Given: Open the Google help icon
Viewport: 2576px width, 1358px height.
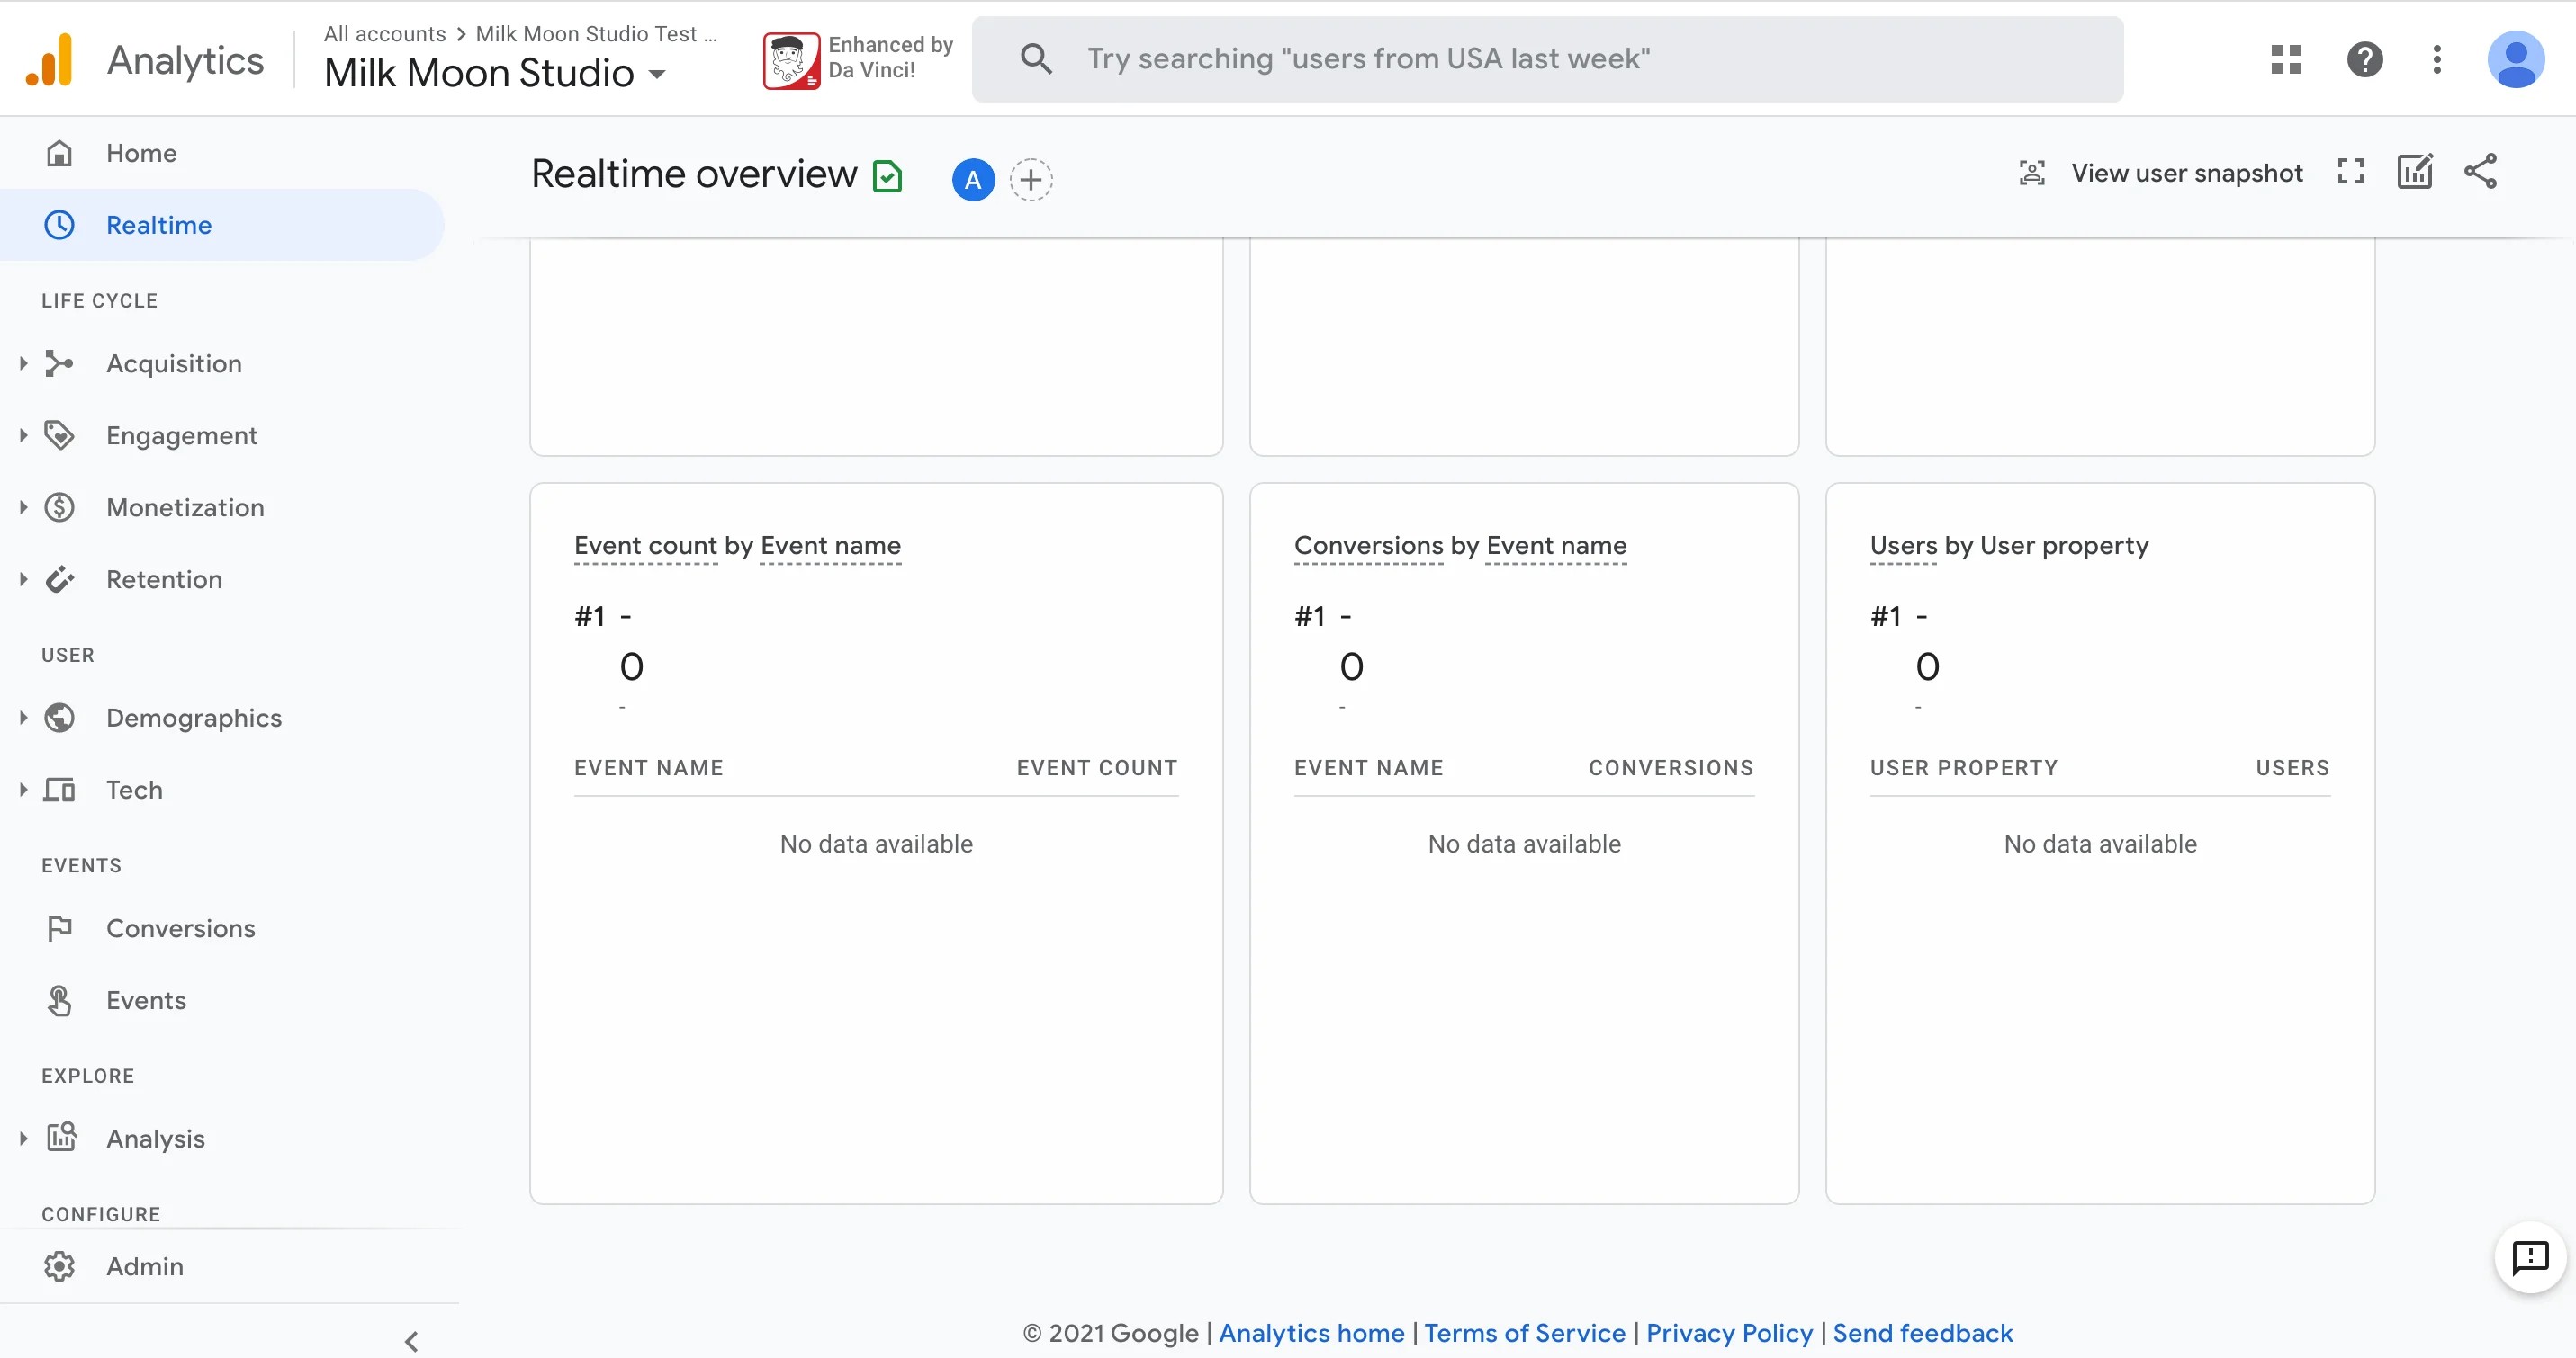Looking at the screenshot, I should (x=2365, y=59).
